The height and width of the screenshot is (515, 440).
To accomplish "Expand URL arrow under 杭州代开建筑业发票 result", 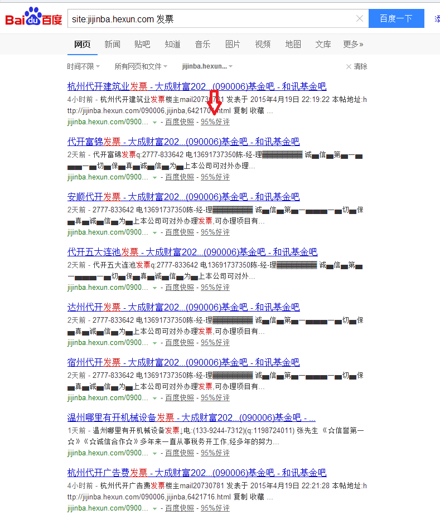I will click(154, 123).
